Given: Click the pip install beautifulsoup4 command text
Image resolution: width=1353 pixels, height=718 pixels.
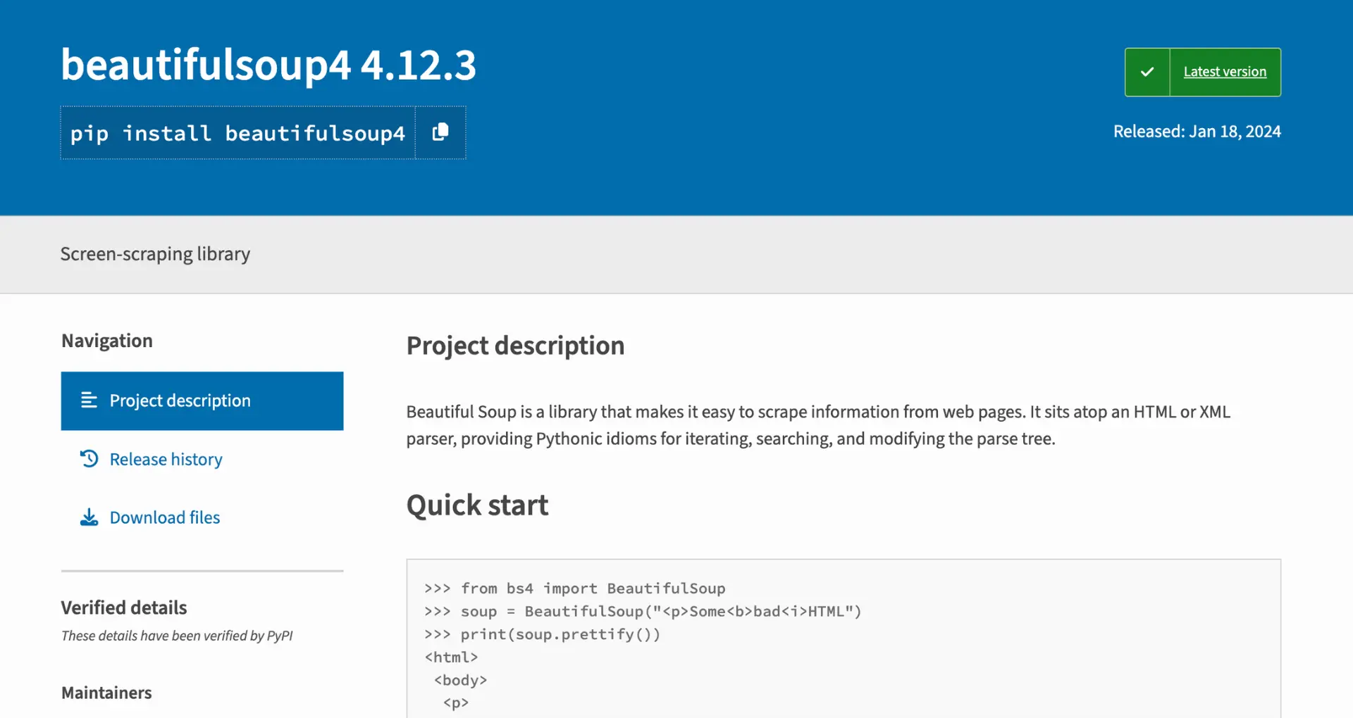Looking at the screenshot, I should click(237, 133).
